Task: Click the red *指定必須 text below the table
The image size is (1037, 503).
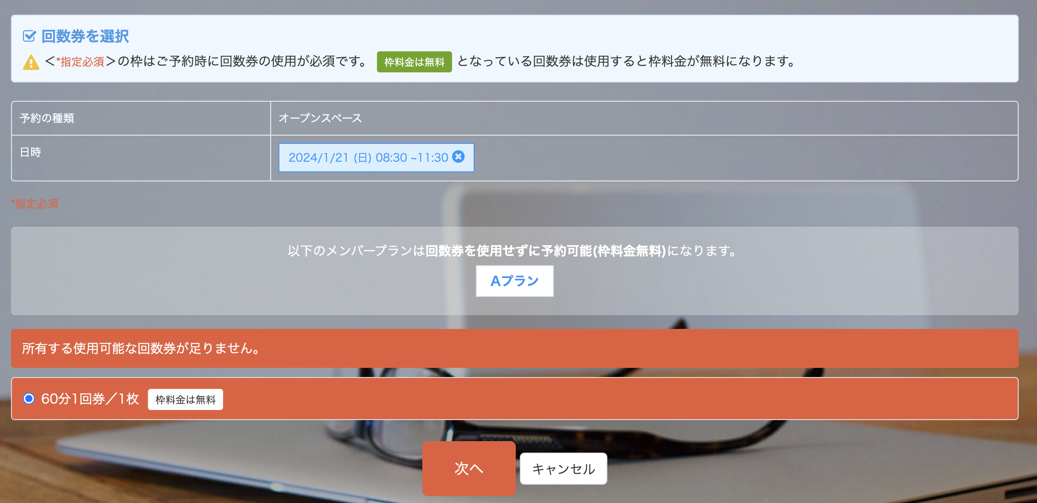Action: (35, 204)
